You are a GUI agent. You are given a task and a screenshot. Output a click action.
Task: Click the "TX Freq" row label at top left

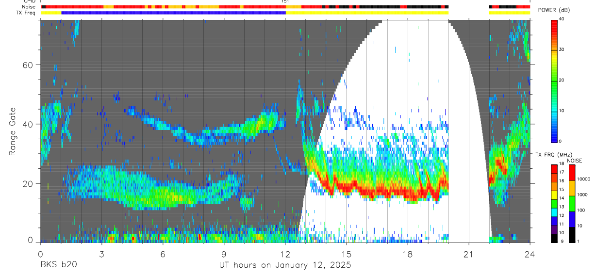pos(25,13)
